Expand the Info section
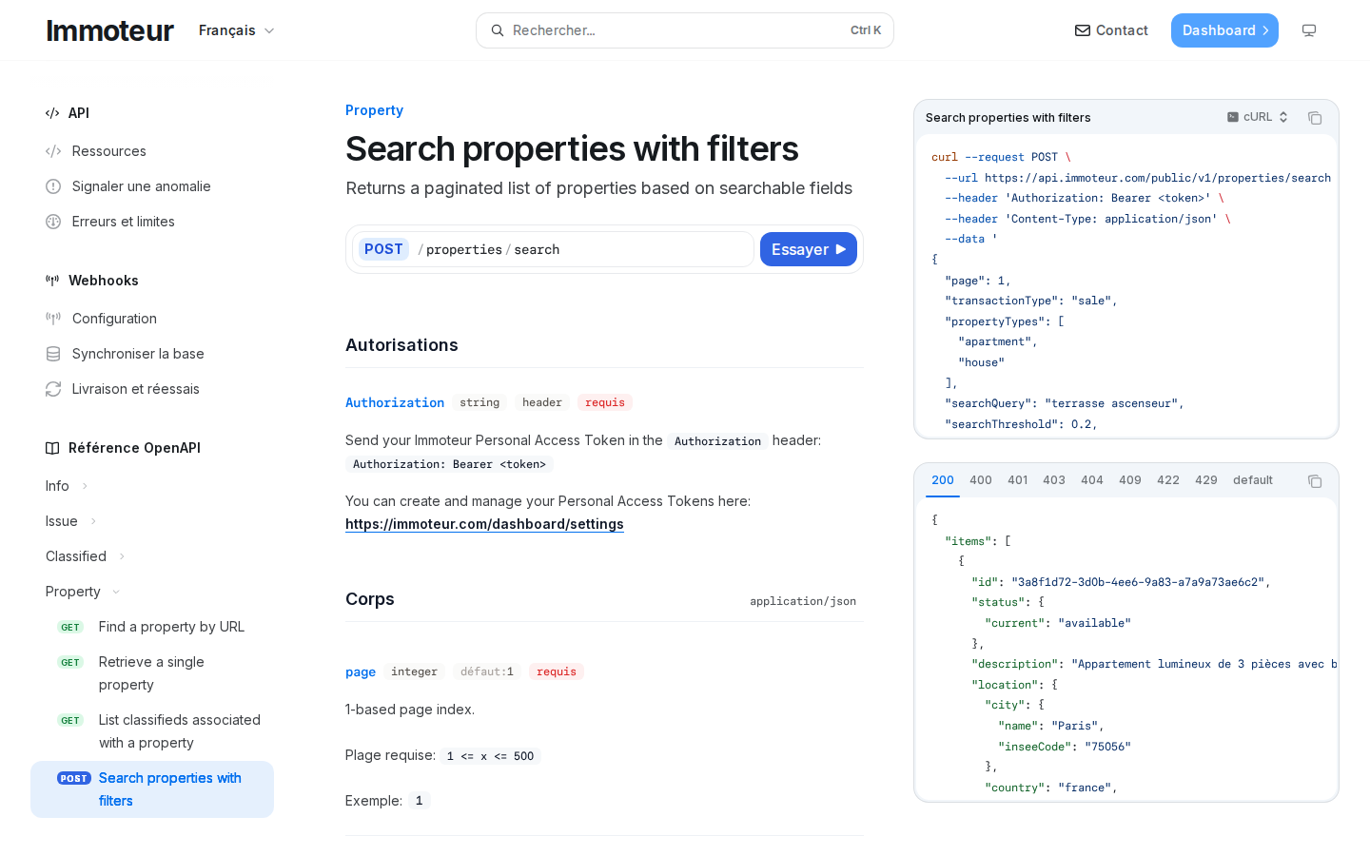This screenshot has width=1370, height=856. 67,486
